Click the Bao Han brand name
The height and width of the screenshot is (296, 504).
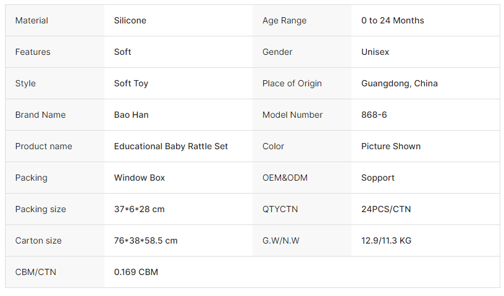(132, 115)
